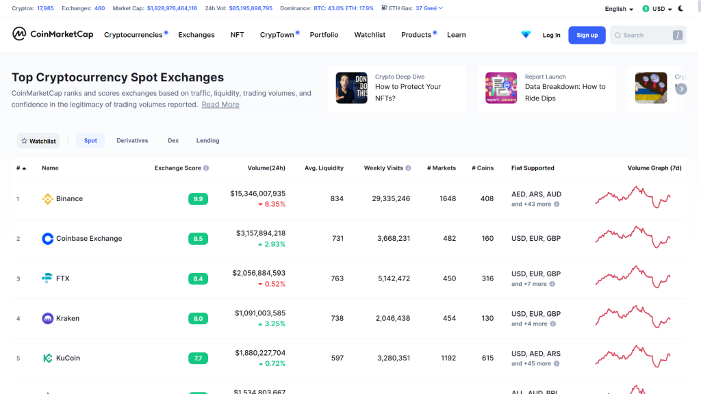Click the slash shortcut key icon

tap(678, 36)
